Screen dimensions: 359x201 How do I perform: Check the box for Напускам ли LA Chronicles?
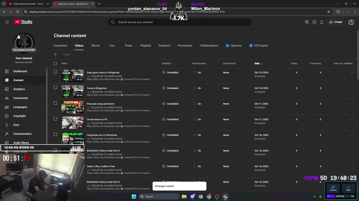tap(55, 134)
